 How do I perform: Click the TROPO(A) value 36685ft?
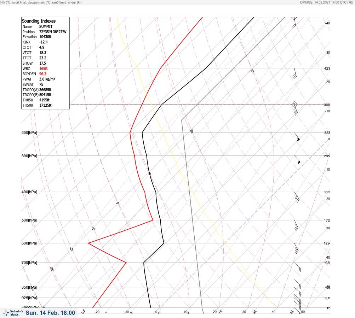[45, 90]
